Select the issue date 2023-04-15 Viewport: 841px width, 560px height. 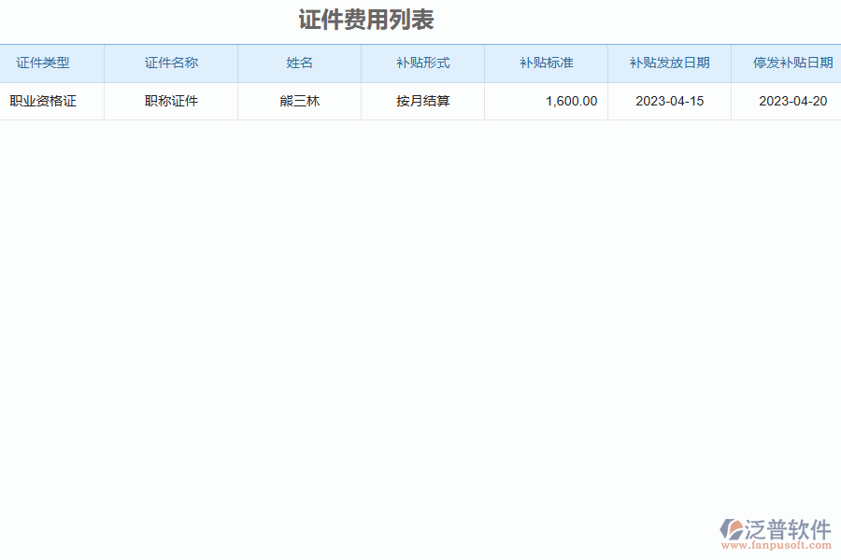[x=669, y=100]
